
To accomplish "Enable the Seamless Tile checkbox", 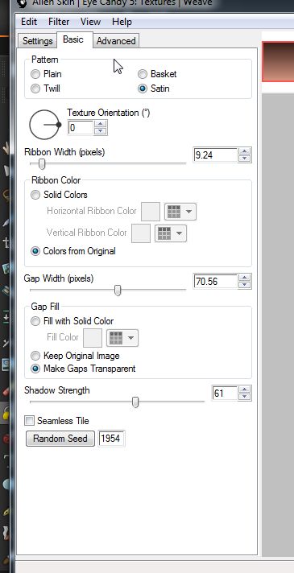I will (x=29, y=421).
